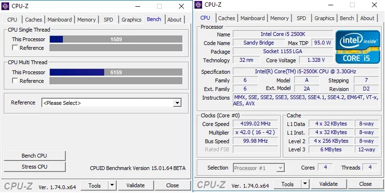This screenshot has height=193, width=385.
Task: Click Core Speed value 4199.02 MHz
Action: pos(255,124)
